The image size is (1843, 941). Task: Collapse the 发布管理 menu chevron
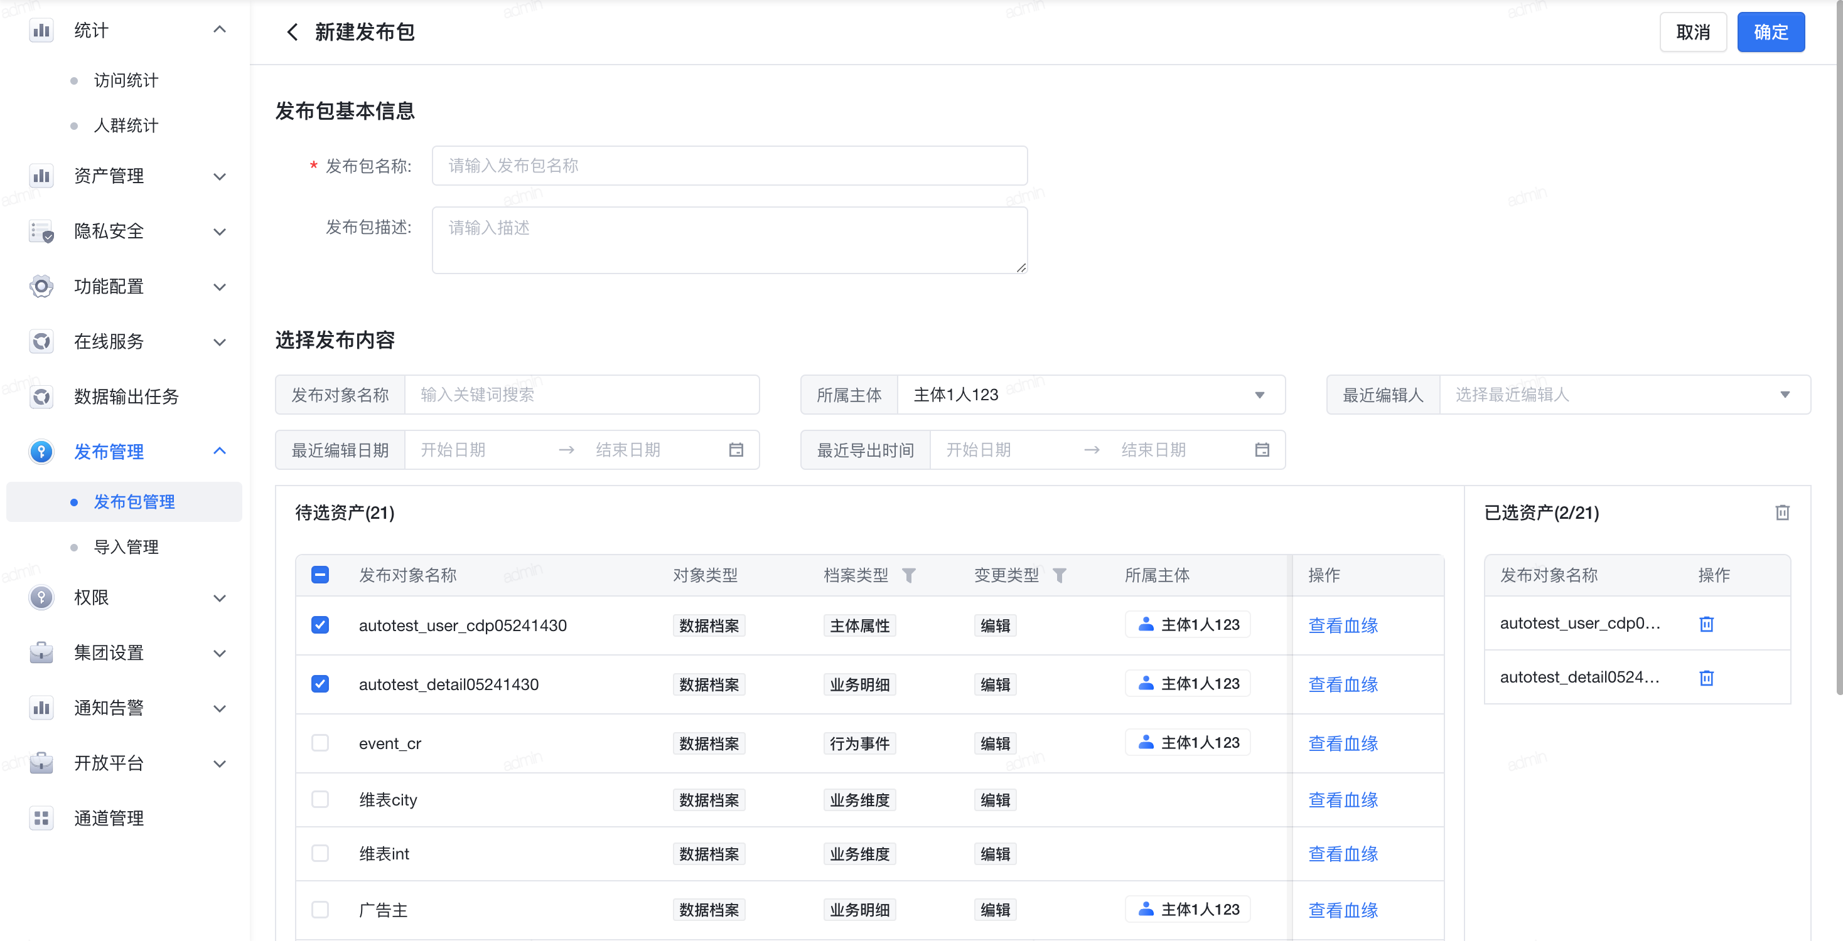(220, 450)
